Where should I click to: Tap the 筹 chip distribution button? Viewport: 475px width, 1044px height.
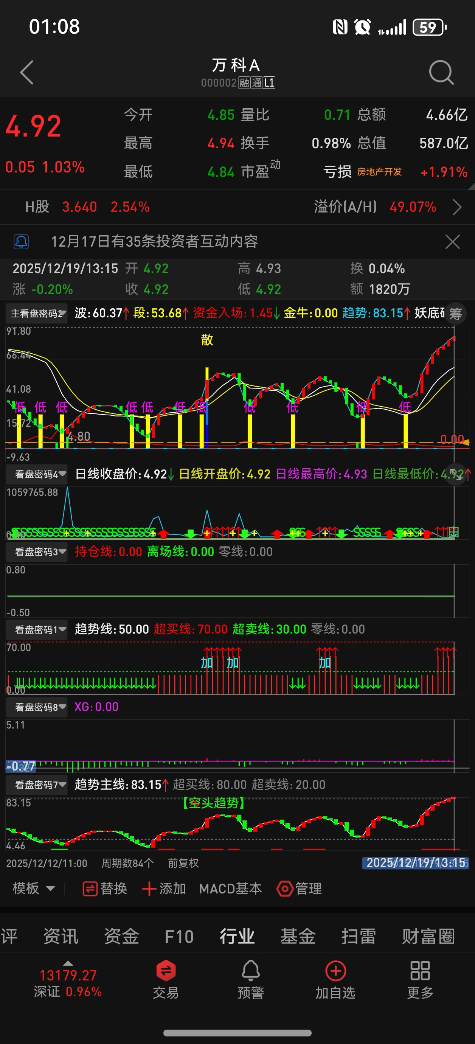click(456, 313)
